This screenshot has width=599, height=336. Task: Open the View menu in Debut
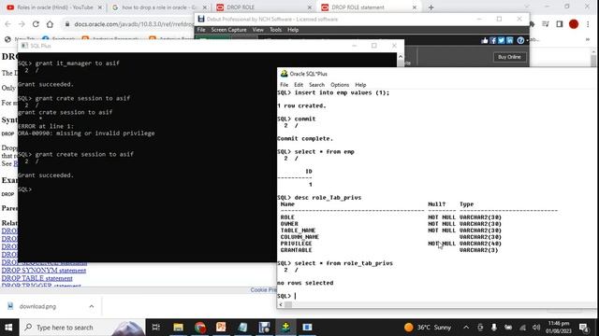(x=258, y=30)
